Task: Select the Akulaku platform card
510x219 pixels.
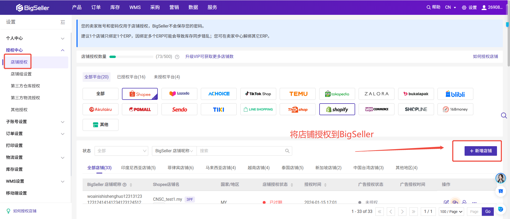Action: pyautogui.click(x=100, y=109)
